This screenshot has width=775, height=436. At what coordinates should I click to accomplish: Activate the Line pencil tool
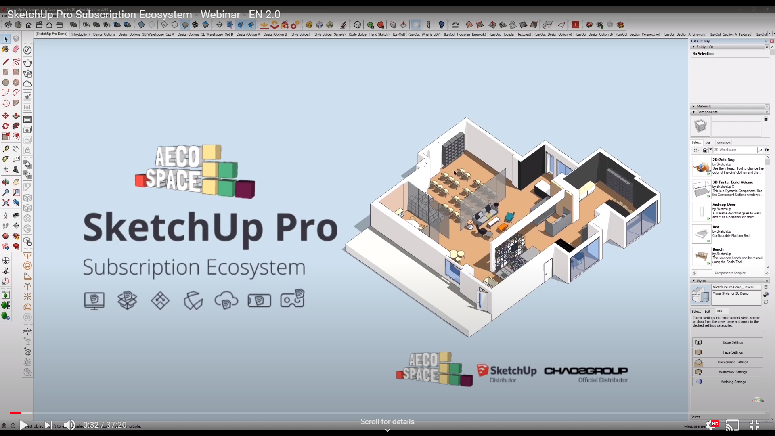click(6, 62)
